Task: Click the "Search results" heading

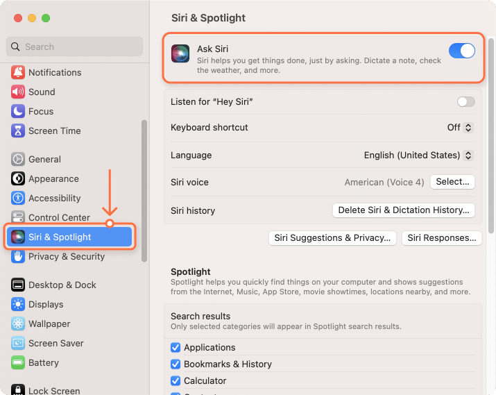Action: [200, 316]
